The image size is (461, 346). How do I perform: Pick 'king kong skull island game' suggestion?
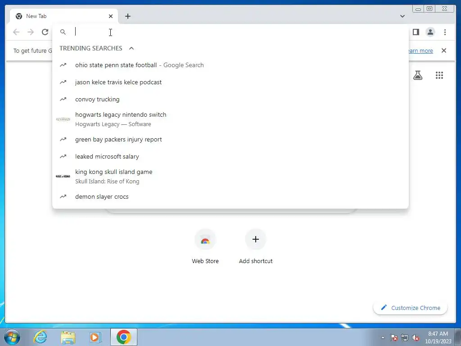[x=230, y=176]
